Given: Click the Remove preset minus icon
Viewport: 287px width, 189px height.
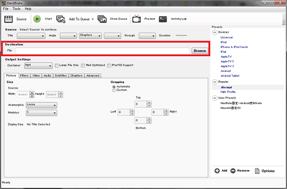Looking at the screenshot, I should pyautogui.click(x=233, y=171).
